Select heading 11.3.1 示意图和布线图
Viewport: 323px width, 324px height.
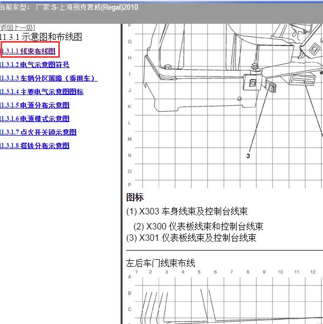(41, 37)
